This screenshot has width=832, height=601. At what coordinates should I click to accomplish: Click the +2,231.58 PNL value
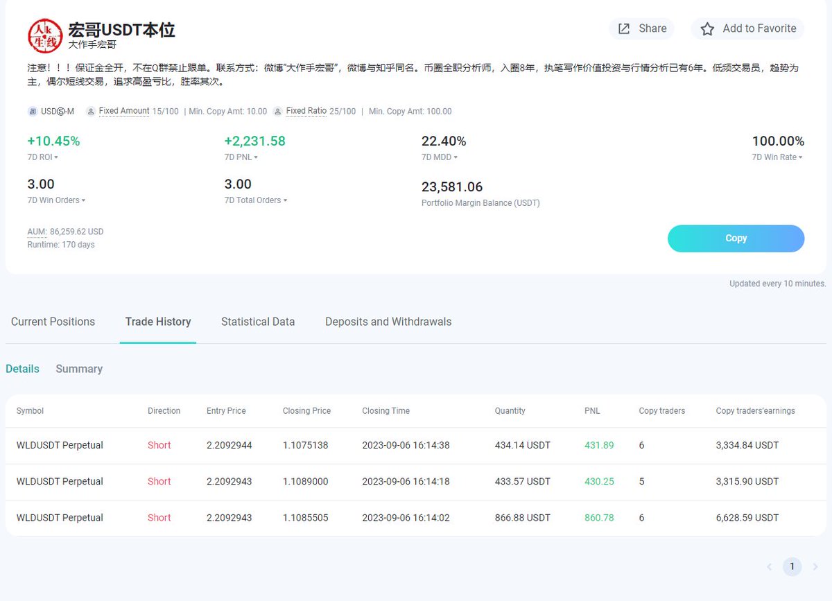click(255, 141)
